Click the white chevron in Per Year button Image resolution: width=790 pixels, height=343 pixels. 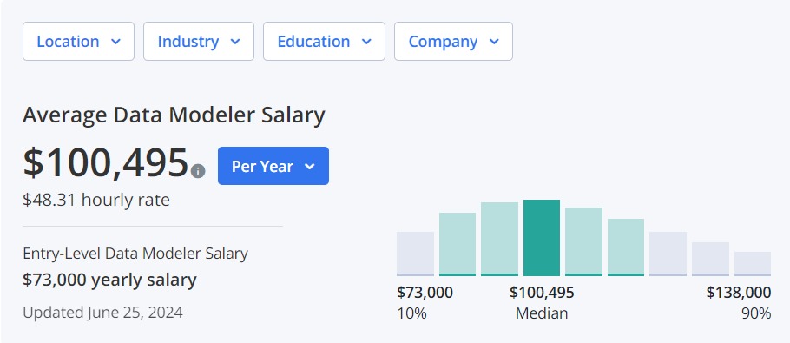coord(310,167)
